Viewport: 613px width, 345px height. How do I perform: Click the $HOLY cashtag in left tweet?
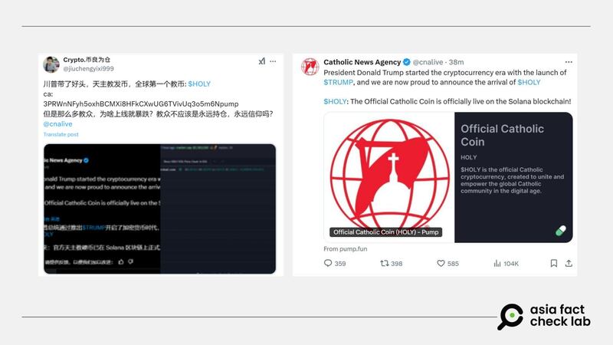(199, 84)
